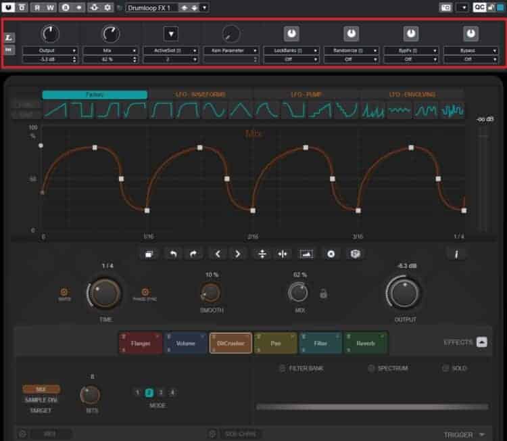Enable the Spectrum radio option
The height and width of the screenshot is (441, 507).
pyautogui.click(x=371, y=368)
